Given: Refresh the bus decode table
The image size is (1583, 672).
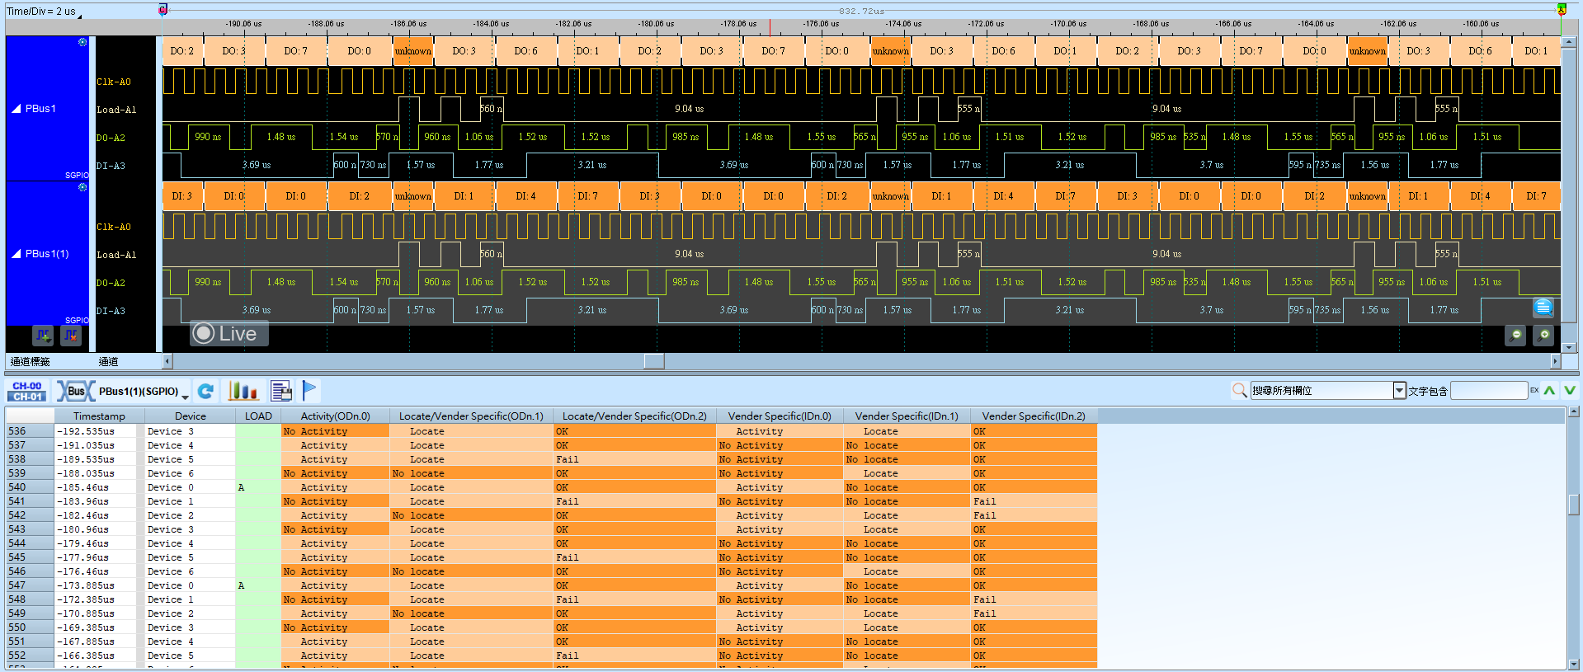Looking at the screenshot, I should pos(206,391).
